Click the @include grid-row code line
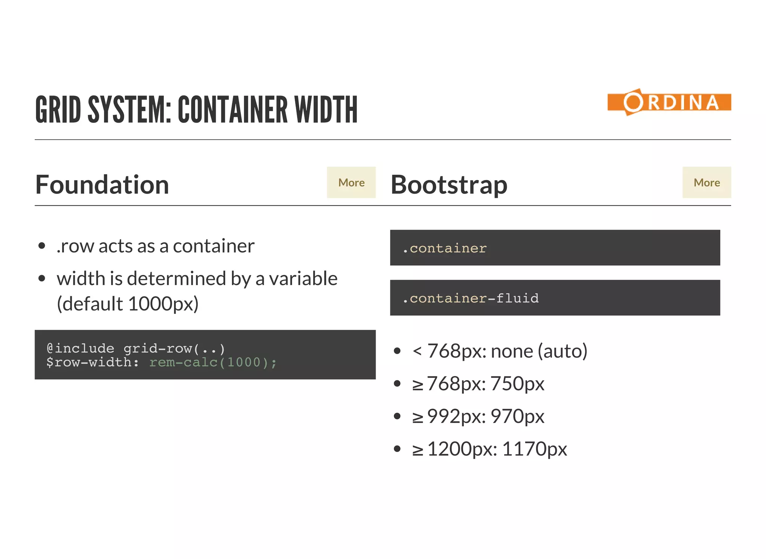This screenshot has height=559, width=766. [136, 348]
